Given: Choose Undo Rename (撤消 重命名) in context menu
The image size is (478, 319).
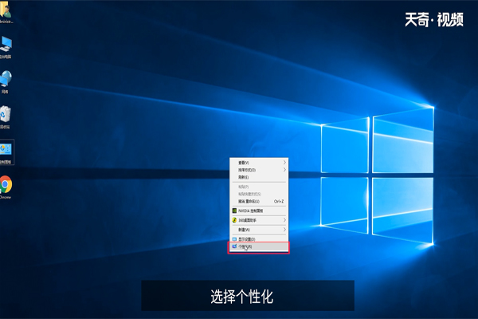Looking at the screenshot, I should [x=258, y=202].
